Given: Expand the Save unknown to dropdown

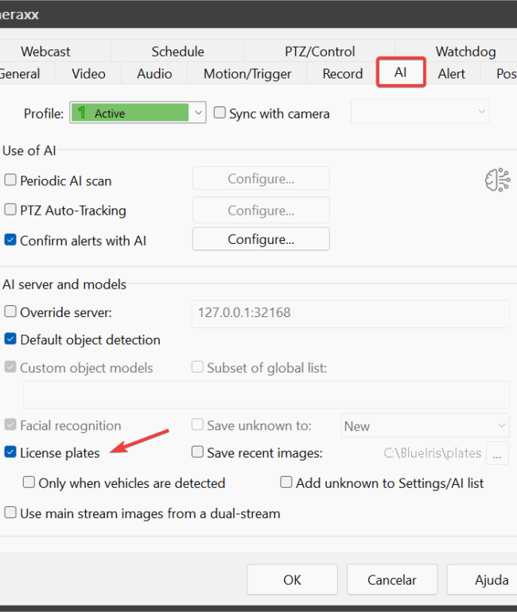Looking at the screenshot, I should (x=425, y=426).
